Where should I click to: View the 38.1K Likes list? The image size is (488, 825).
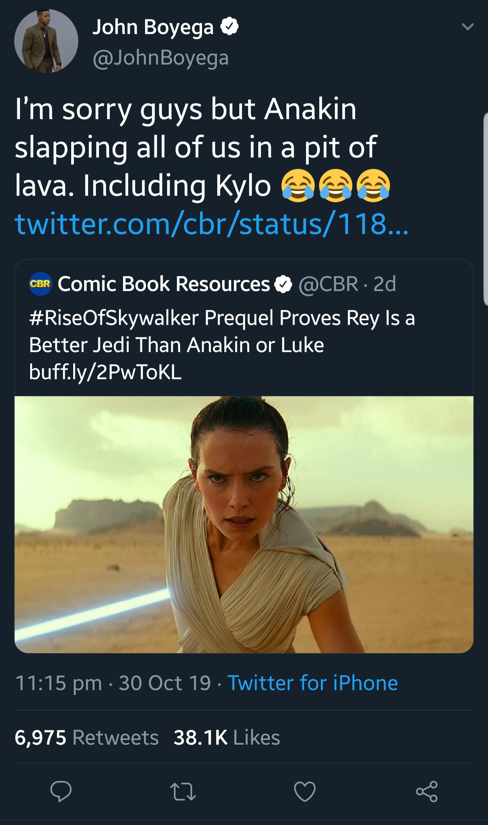(x=227, y=738)
